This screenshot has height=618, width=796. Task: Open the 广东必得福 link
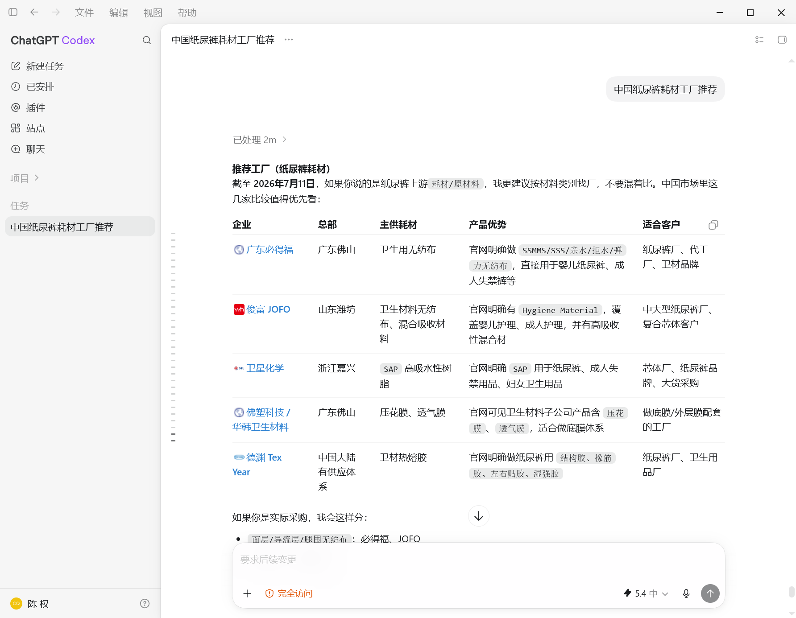[269, 250]
